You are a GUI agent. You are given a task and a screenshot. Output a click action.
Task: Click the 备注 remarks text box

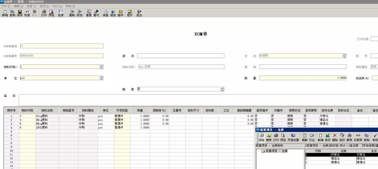point(196,99)
